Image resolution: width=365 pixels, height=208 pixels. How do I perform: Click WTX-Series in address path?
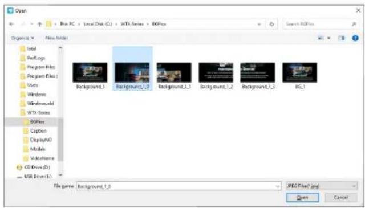(132, 24)
